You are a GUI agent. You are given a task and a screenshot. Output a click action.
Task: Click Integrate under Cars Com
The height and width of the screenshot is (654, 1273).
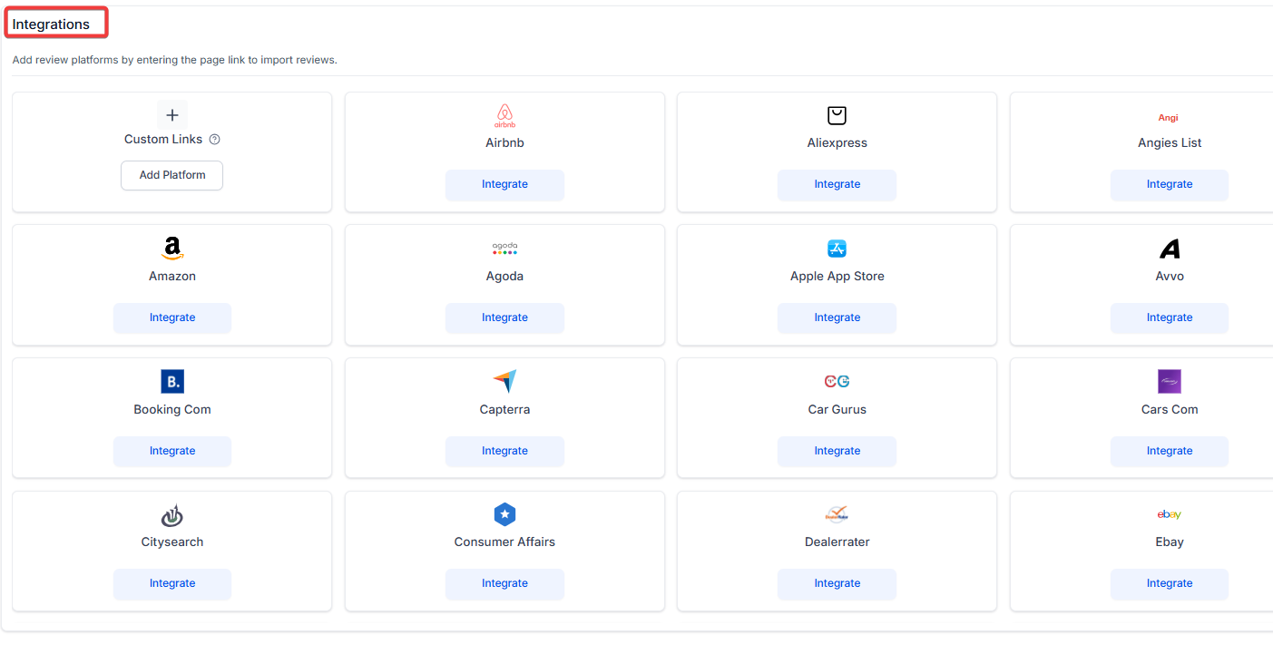[1170, 451]
